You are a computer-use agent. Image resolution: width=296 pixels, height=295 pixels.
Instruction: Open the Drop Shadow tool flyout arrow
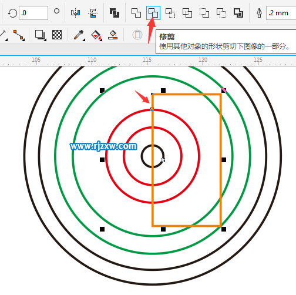(x=45, y=40)
